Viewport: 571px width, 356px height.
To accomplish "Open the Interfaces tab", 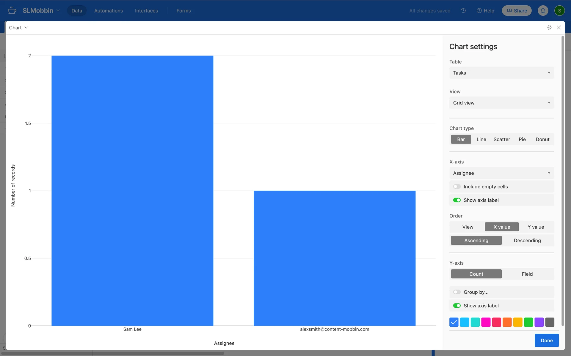I will 146,11.
